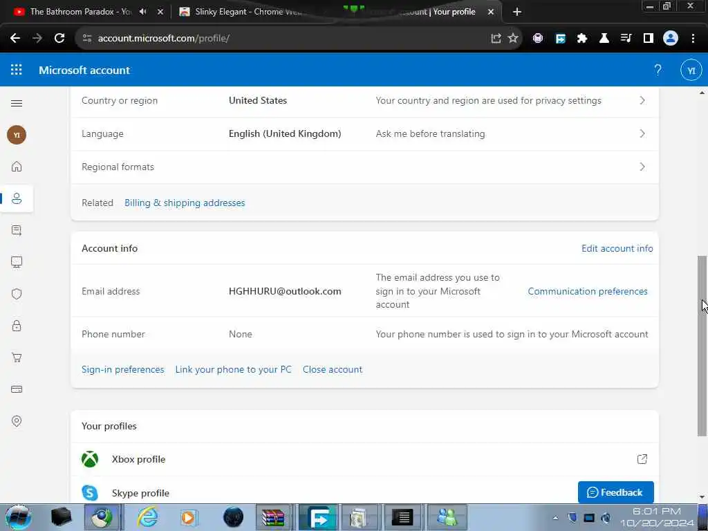Open the media control playlist icon in toolbar
Screen dimensions: 708x531
626,39
